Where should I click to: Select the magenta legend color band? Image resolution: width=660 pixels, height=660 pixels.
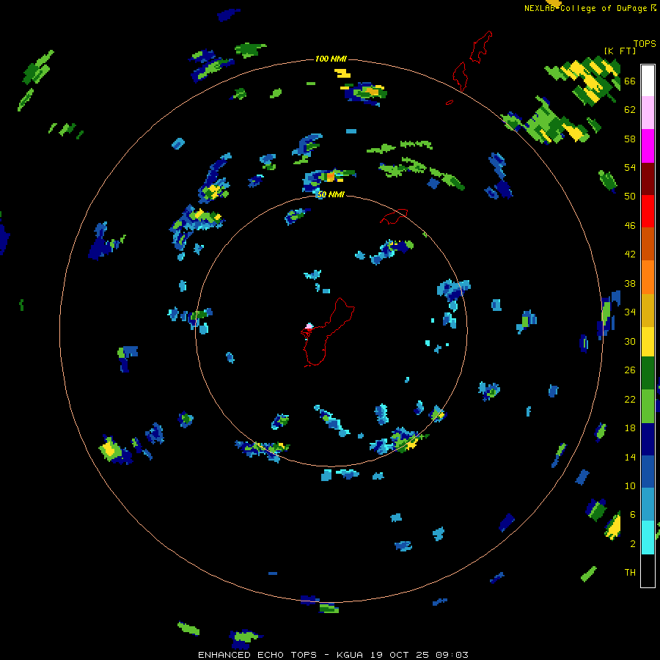648,146
